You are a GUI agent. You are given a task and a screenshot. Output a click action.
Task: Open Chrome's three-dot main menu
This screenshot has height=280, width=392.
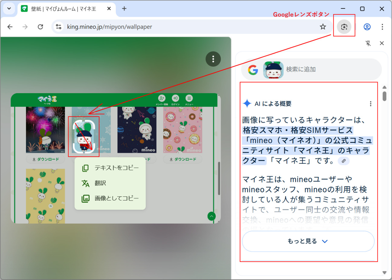(382, 27)
